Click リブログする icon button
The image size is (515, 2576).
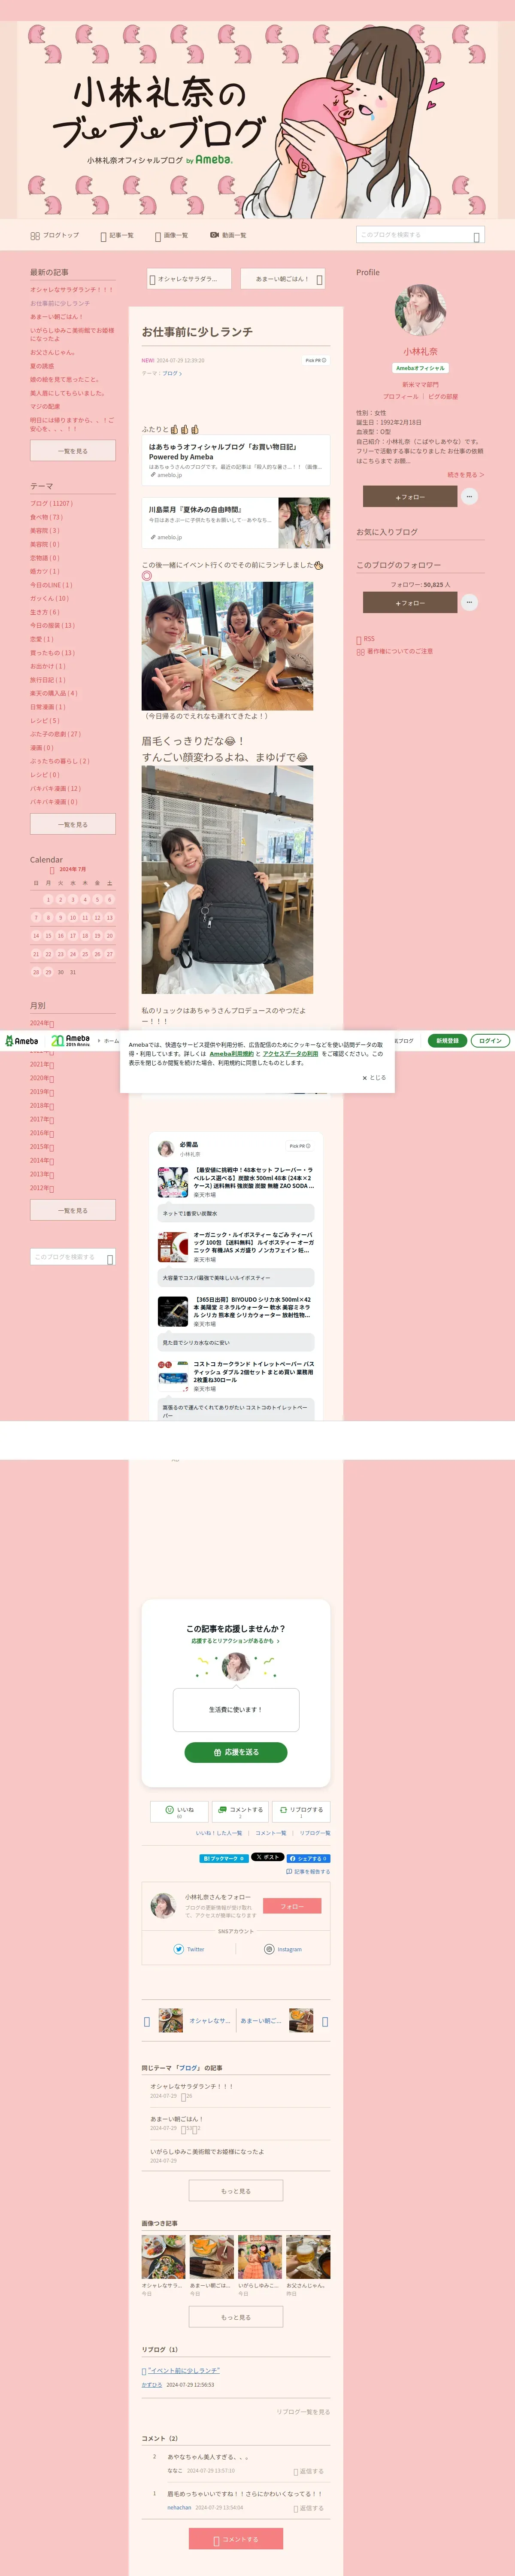coord(301,1811)
